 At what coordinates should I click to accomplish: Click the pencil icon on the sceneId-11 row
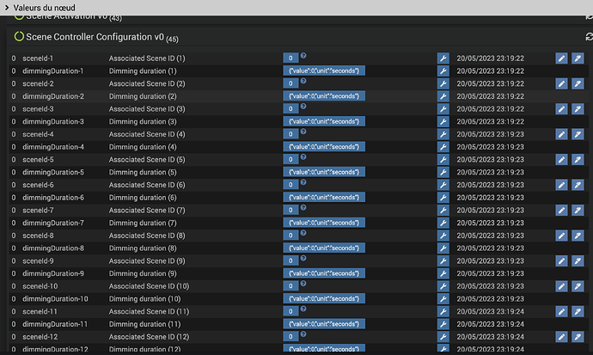click(561, 311)
